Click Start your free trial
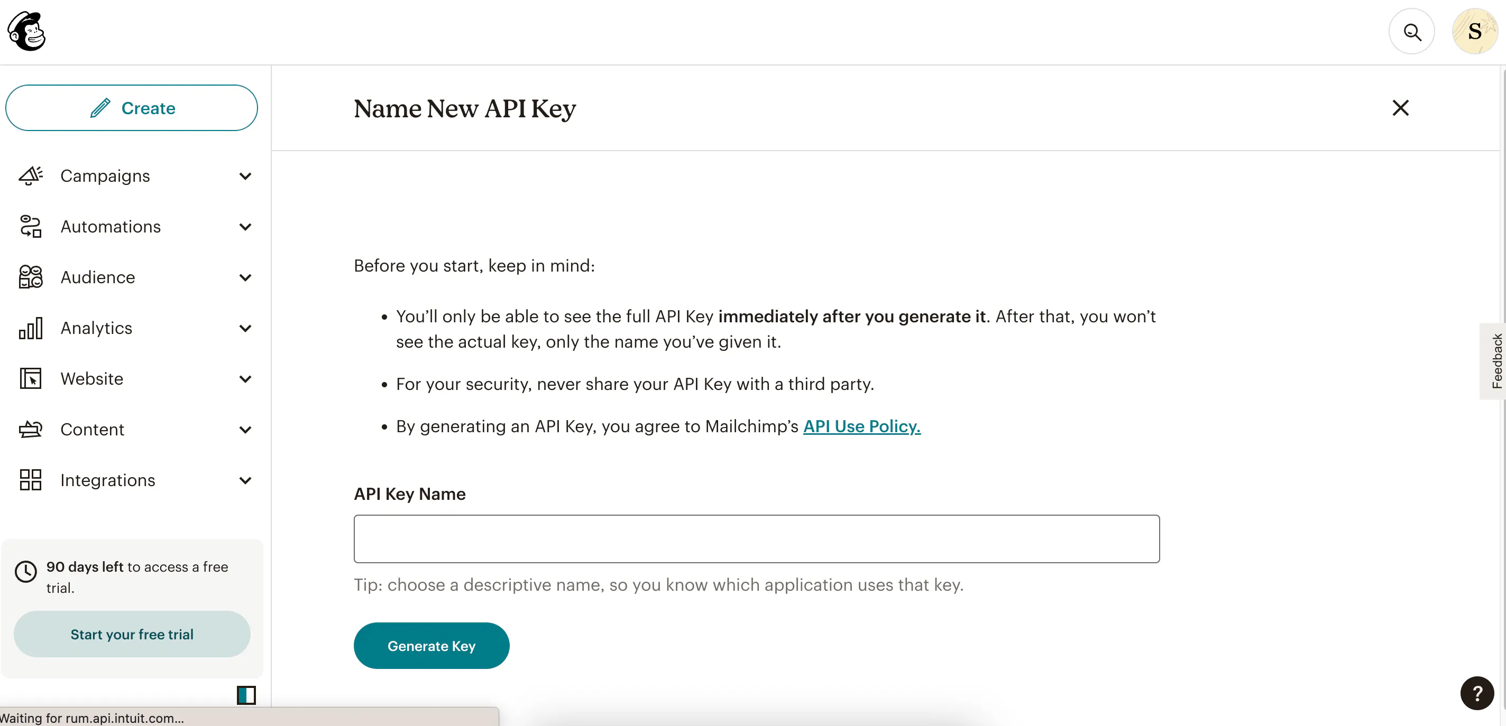 [132, 634]
